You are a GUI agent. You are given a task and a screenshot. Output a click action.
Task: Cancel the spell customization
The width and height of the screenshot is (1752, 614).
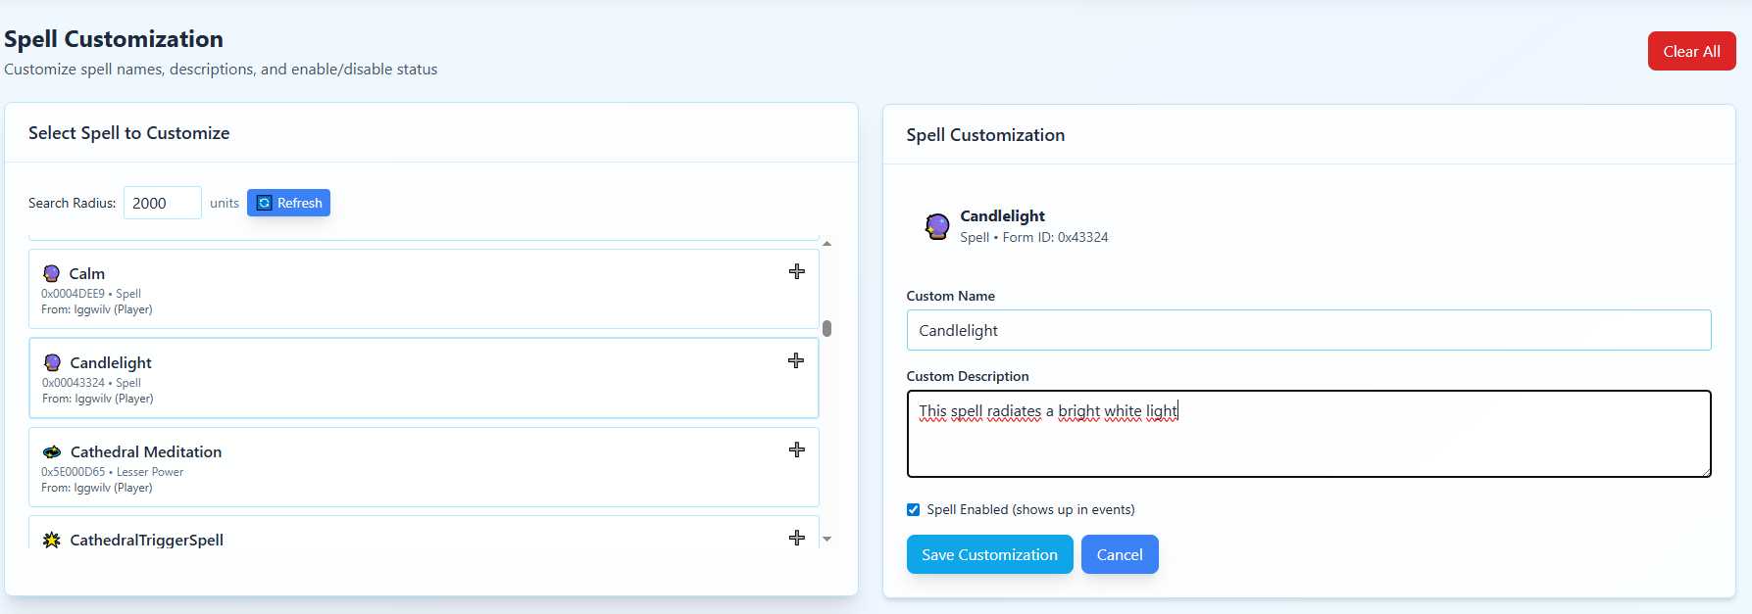pos(1119,554)
